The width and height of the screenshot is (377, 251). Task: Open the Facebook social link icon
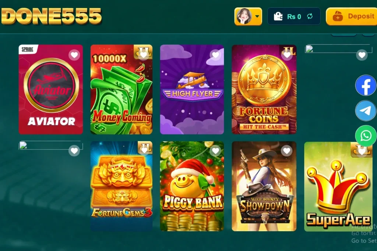pyautogui.click(x=366, y=85)
